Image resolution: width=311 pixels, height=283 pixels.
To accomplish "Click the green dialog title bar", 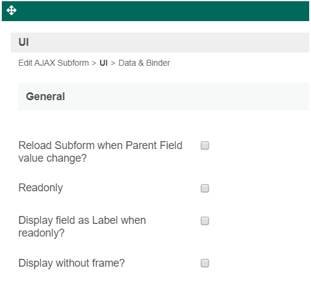I will 155,11.
